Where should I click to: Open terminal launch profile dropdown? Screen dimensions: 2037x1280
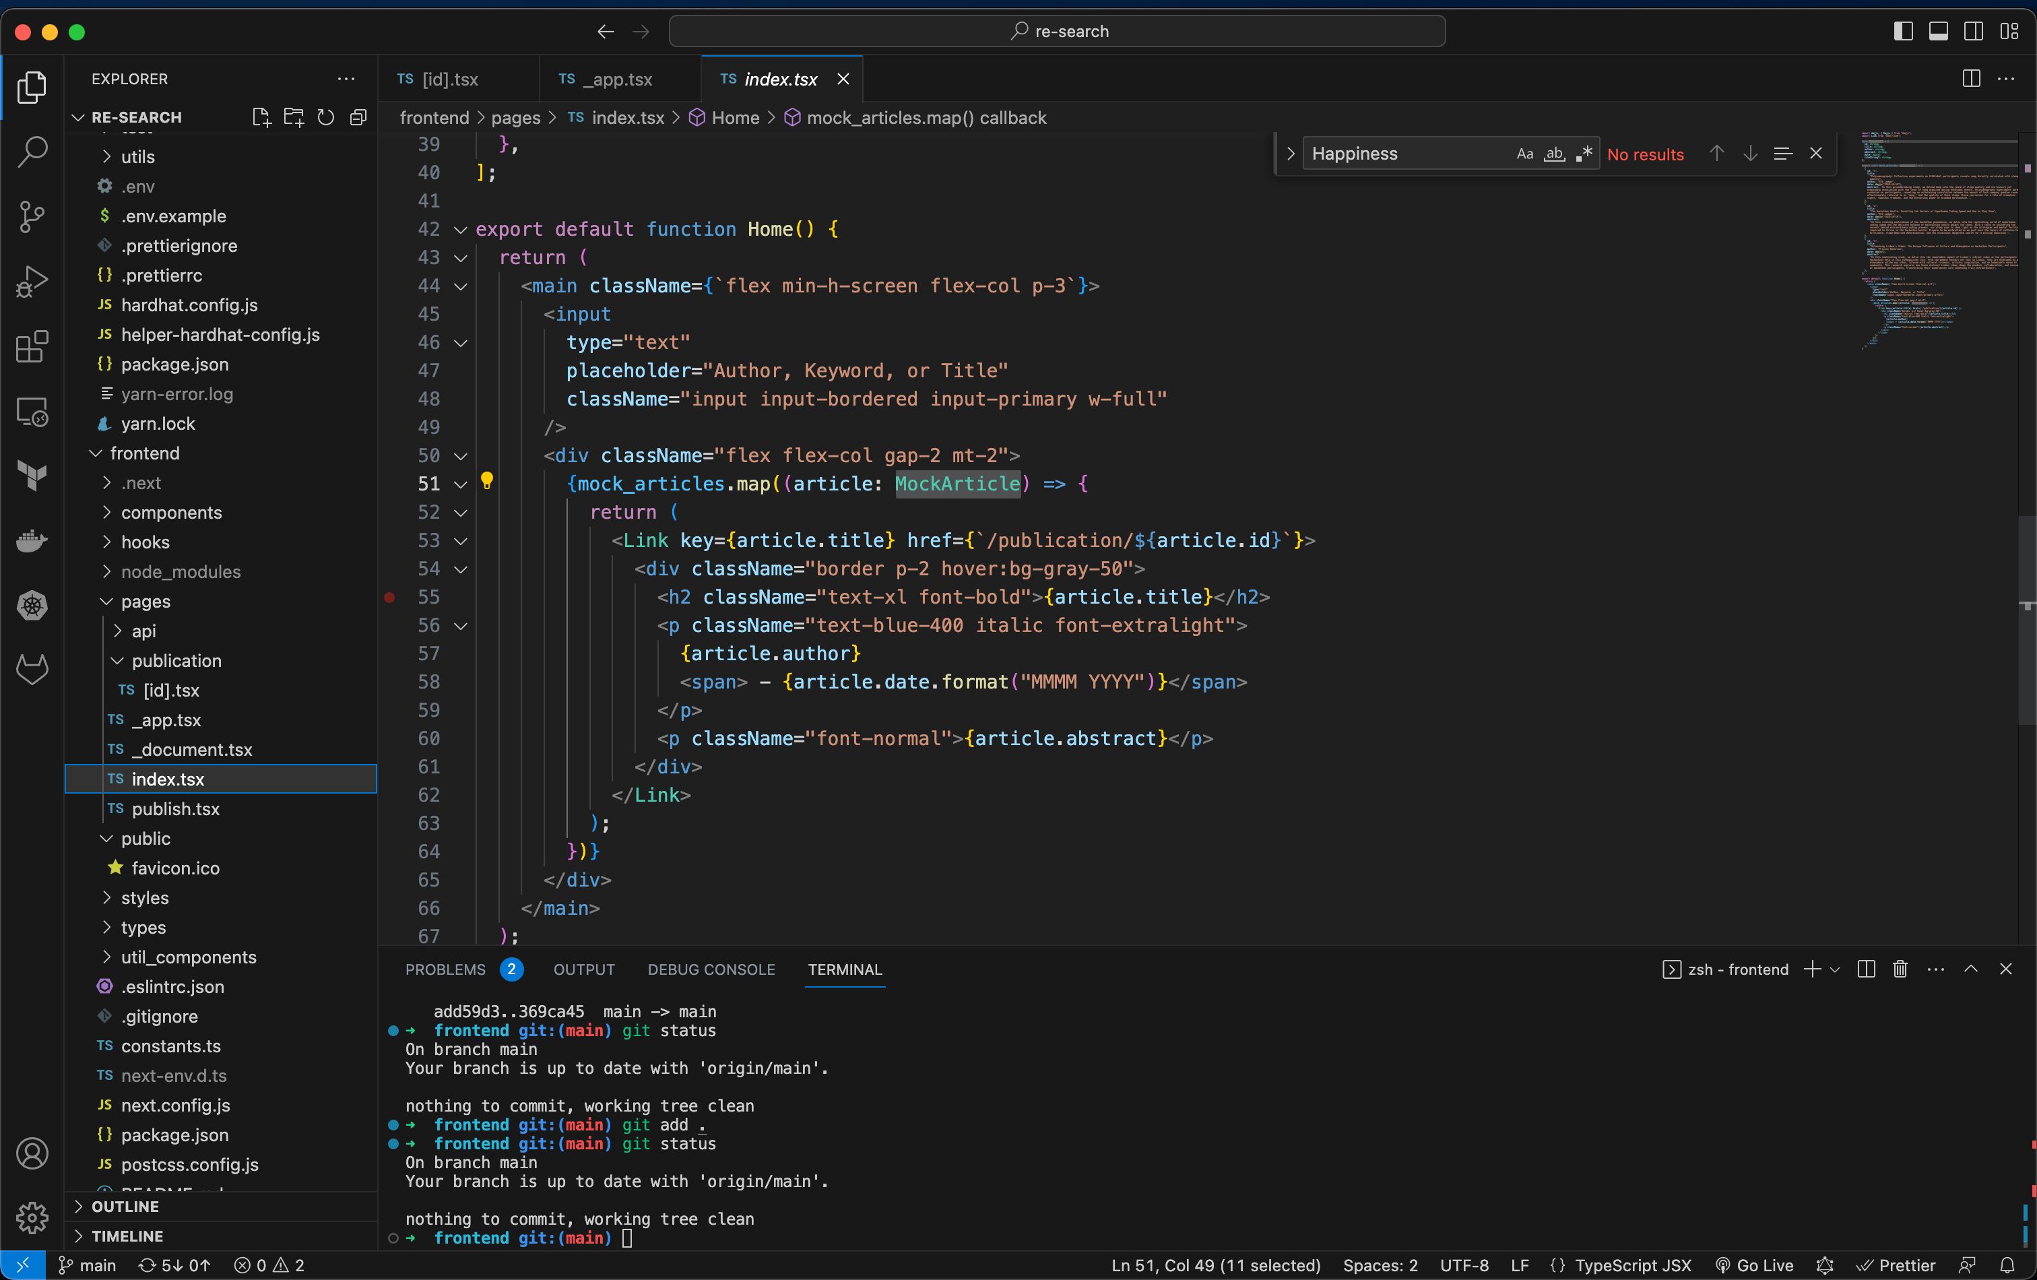[1834, 969]
